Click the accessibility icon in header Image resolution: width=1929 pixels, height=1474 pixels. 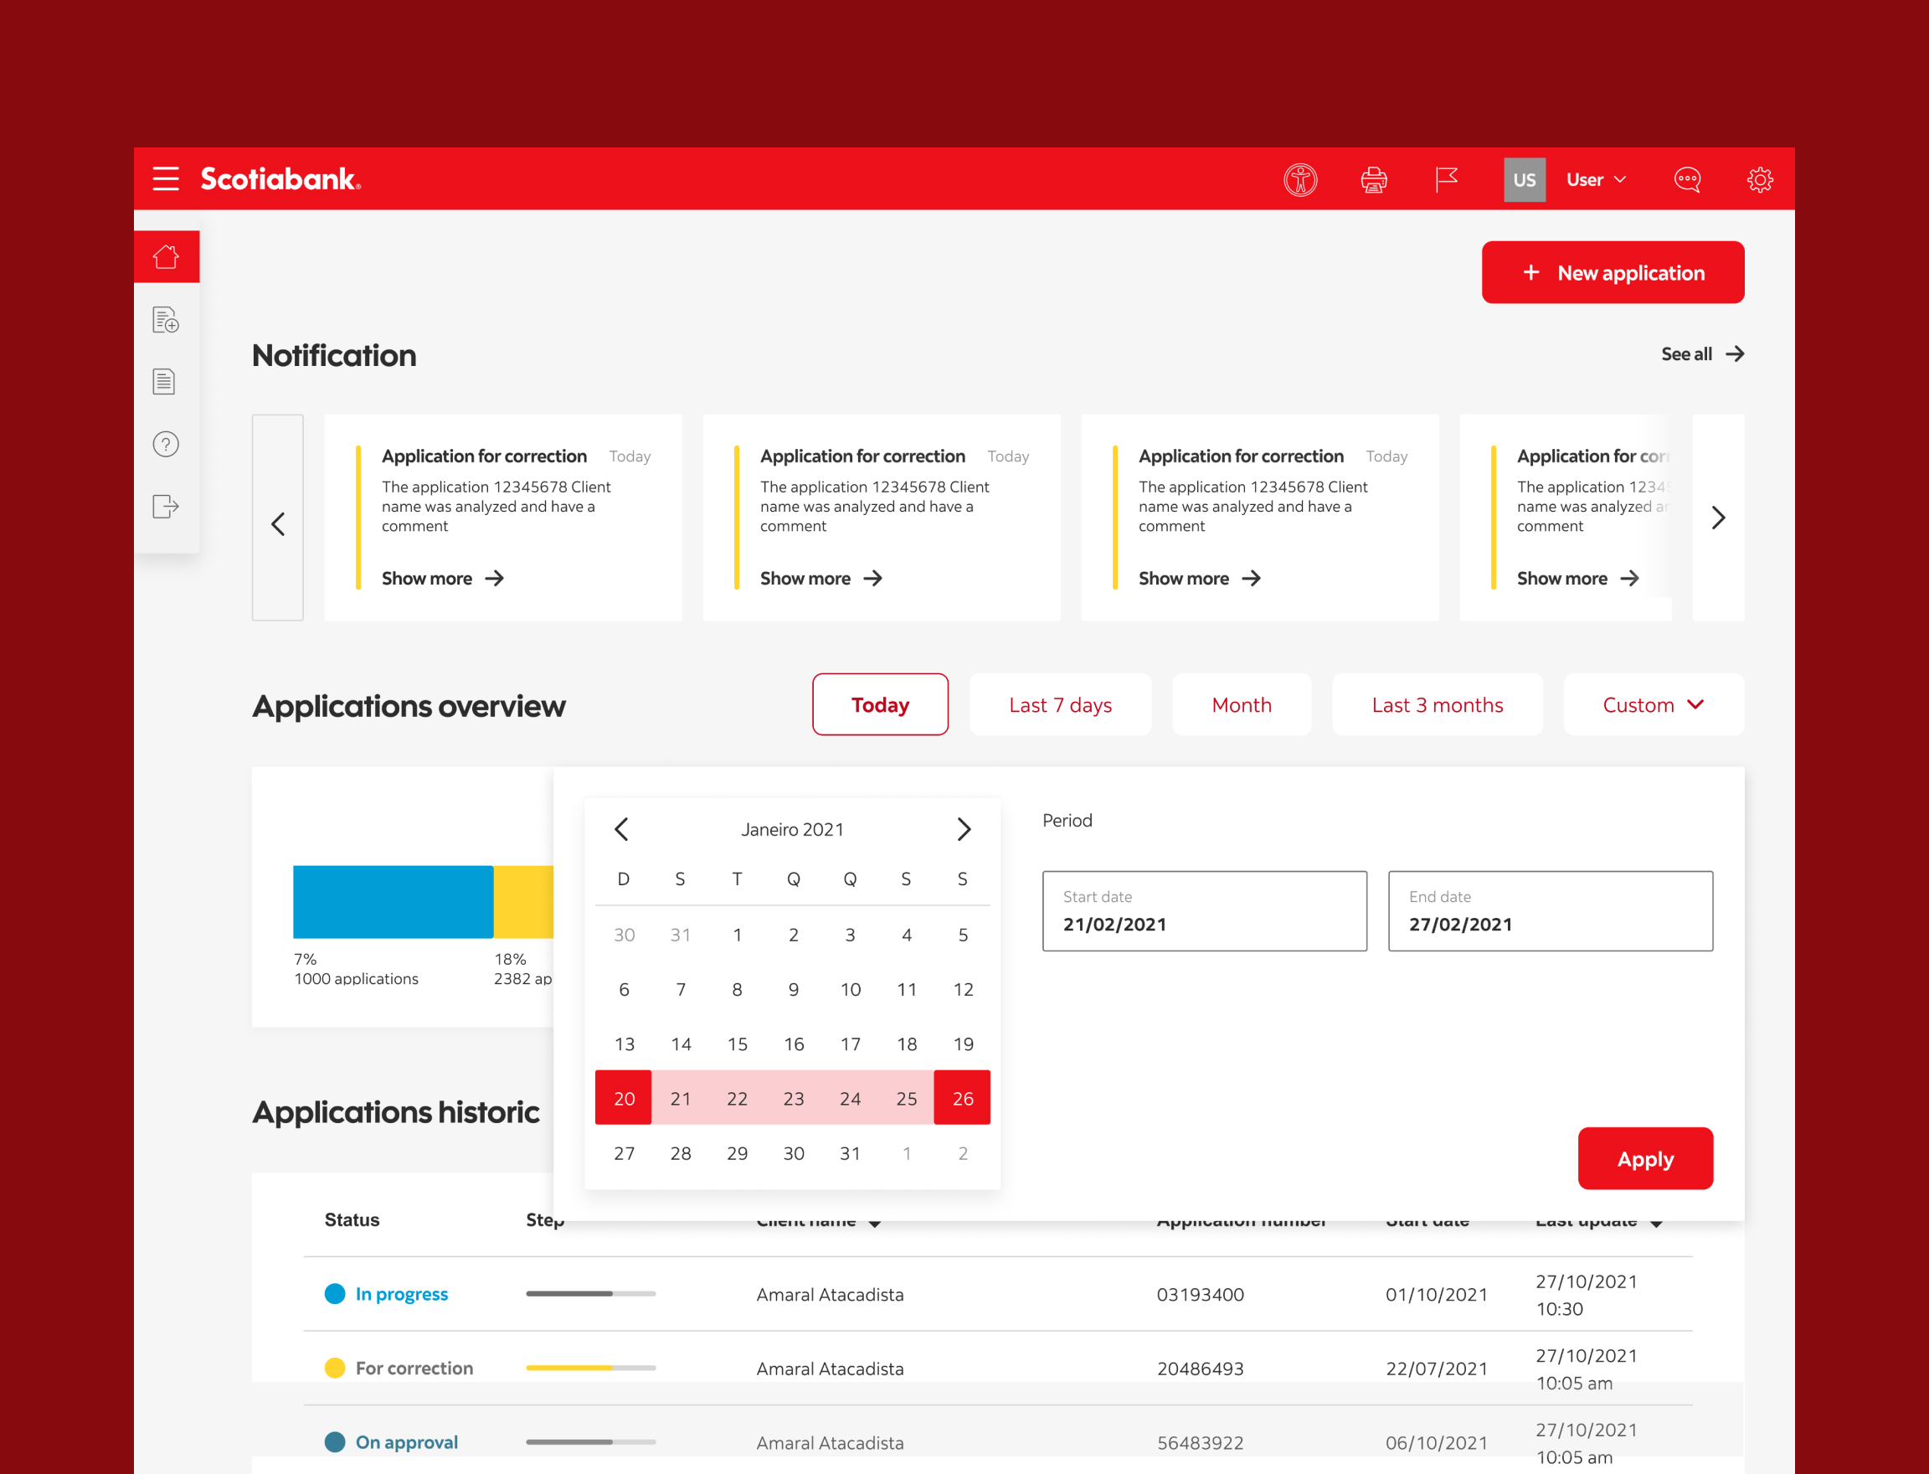[x=1300, y=180]
